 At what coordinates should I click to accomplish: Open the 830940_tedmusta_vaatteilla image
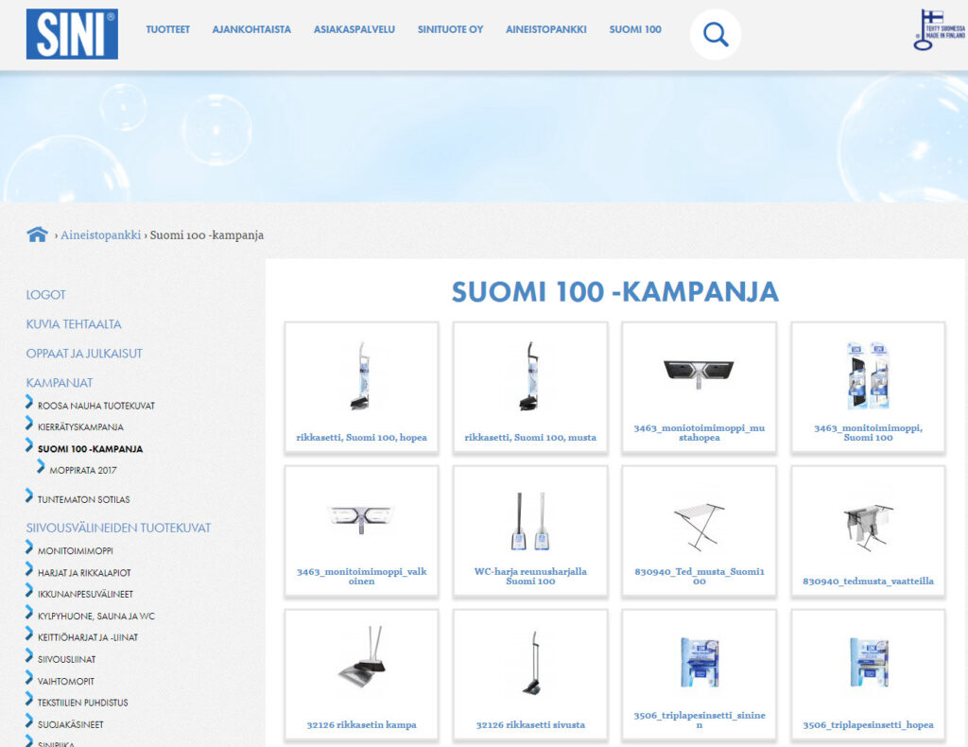tap(868, 527)
